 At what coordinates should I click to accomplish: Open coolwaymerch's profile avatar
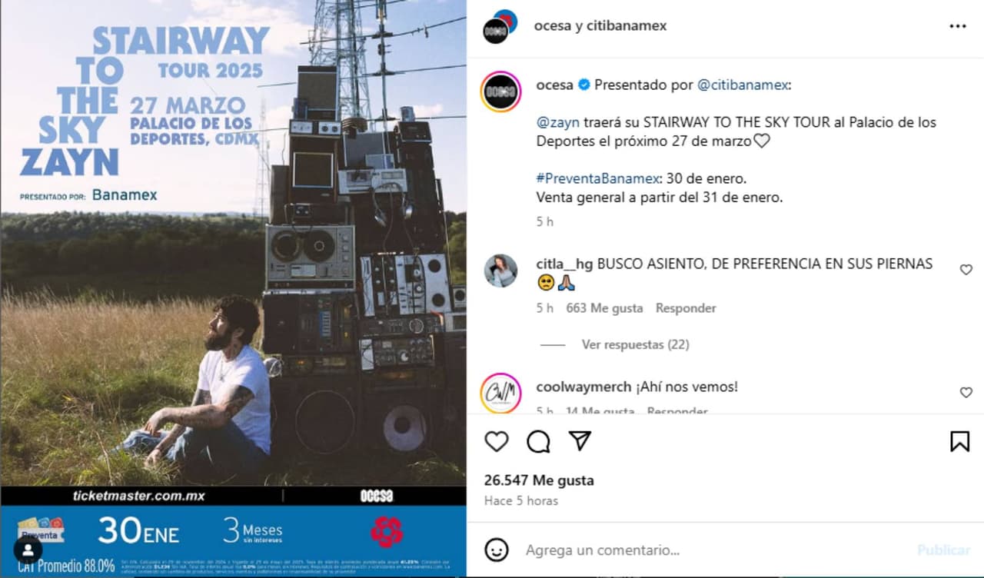coord(501,394)
